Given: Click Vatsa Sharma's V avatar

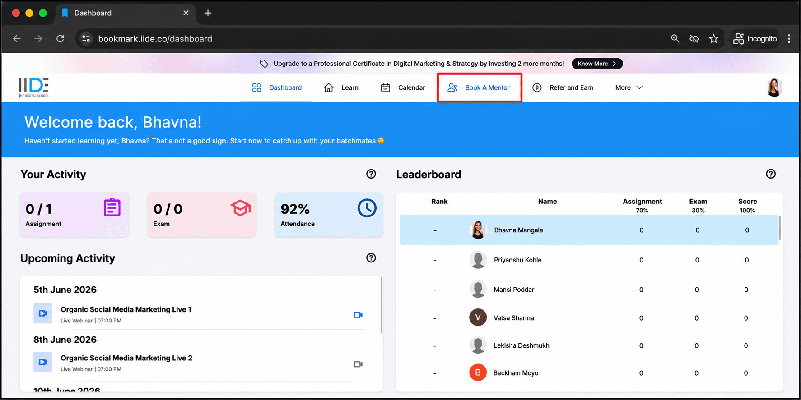Looking at the screenshot, I should (x=478, y=317).
